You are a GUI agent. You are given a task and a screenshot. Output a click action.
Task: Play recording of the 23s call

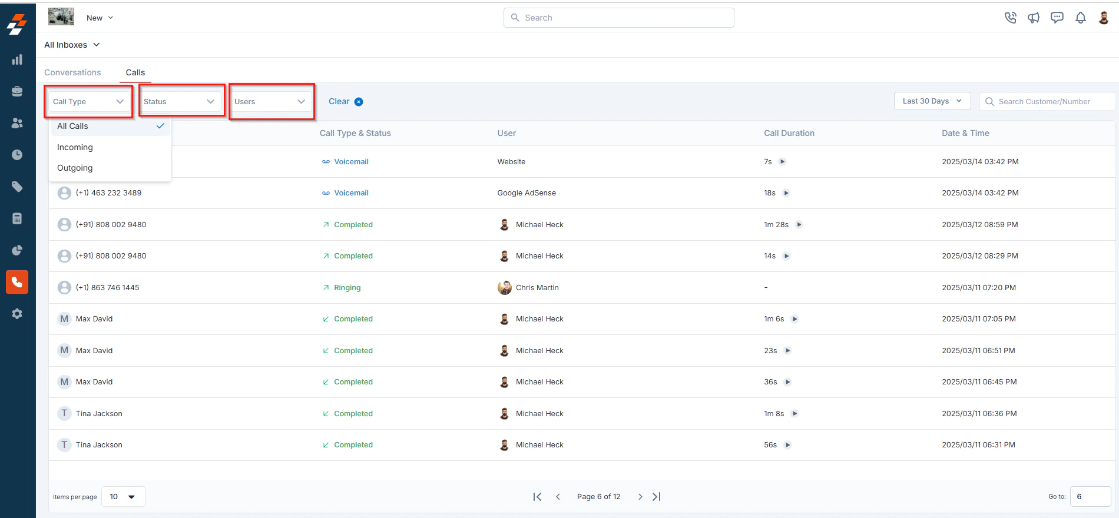[x=788, y=350]
